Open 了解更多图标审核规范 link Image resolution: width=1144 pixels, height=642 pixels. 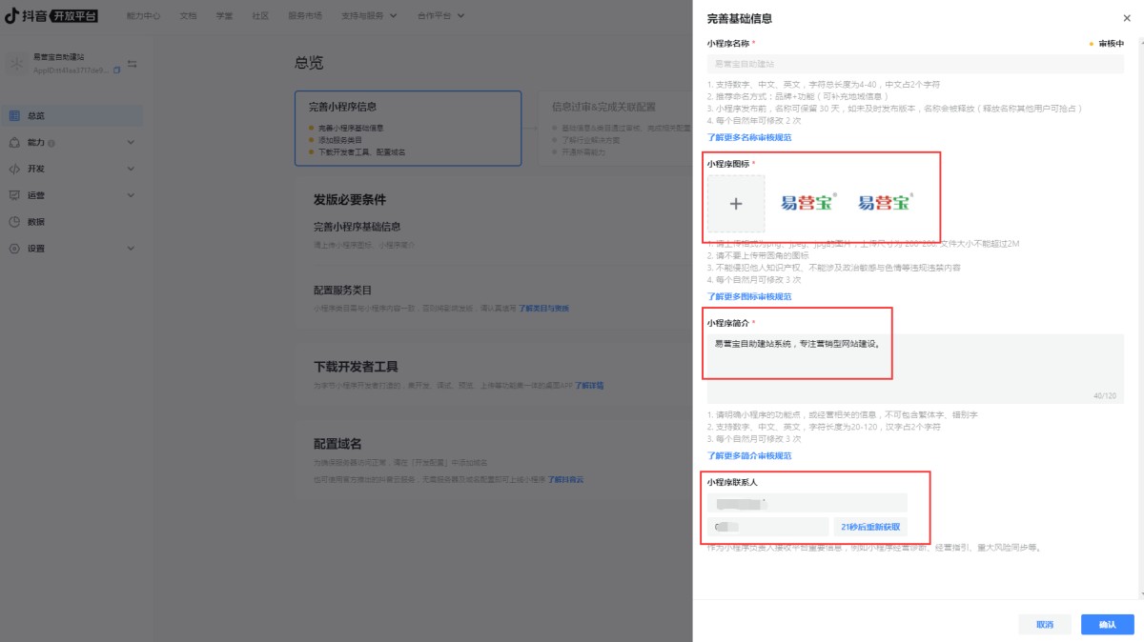tap(749, 296)
